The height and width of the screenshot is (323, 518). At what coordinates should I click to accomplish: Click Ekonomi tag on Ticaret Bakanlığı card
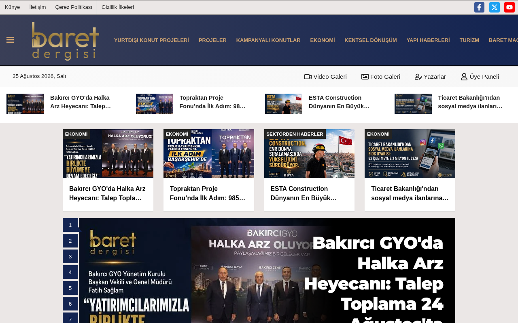coord(378,134)
